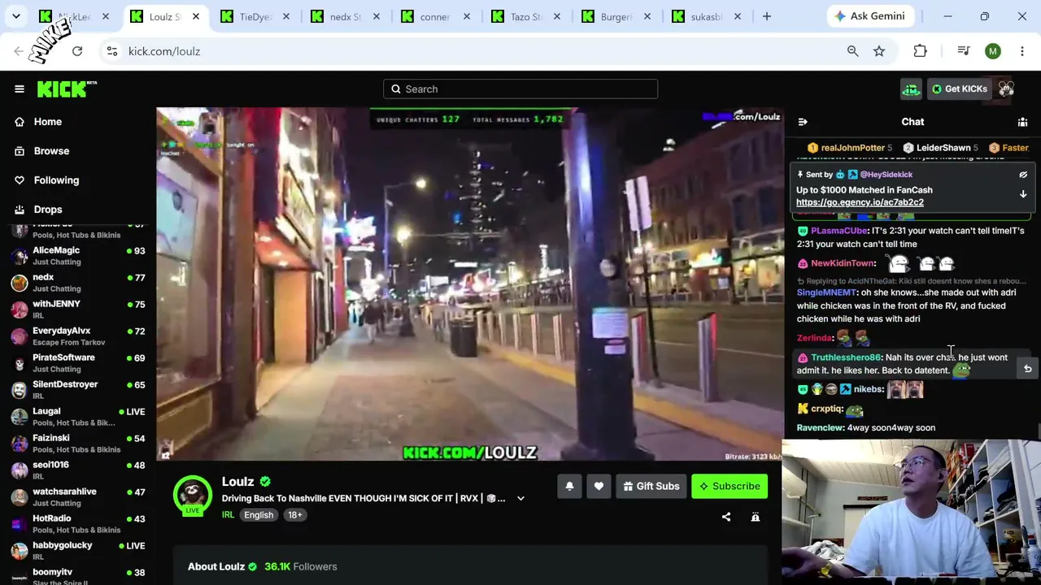Click the Loulz stream video player
Image resolution: width=1041 pixels, height=585 pixels.
coord(469,284)
